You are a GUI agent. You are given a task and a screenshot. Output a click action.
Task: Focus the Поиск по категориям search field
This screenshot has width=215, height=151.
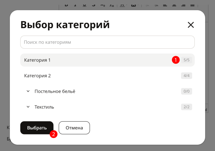pos(107,42)
